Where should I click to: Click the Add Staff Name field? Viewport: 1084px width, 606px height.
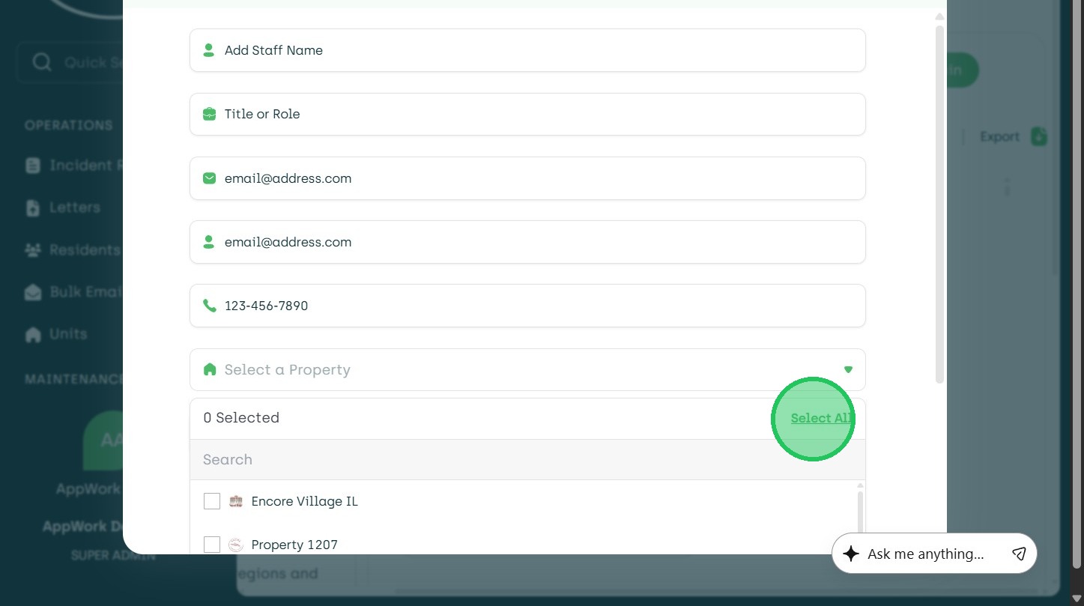pyautogui.click(x=527, y=50)
